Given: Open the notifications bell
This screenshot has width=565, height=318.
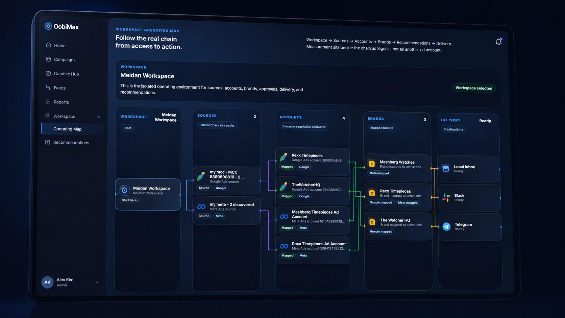Looking at the screenshot, I should click(x=498, y=42).
